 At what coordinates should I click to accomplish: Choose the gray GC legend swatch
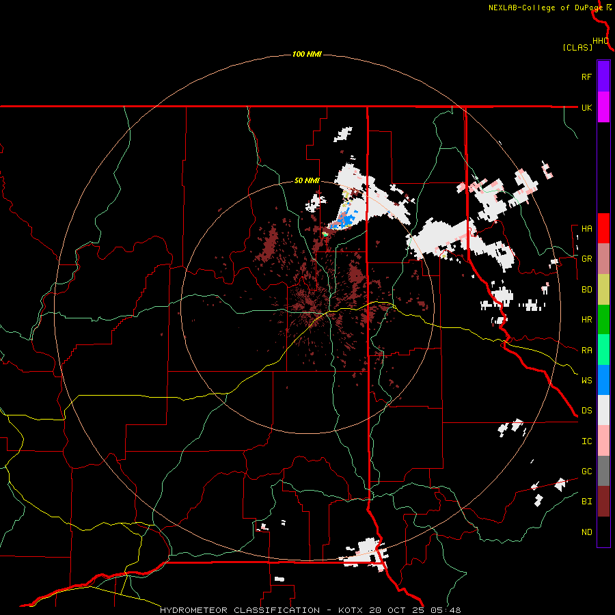point(603,471)
